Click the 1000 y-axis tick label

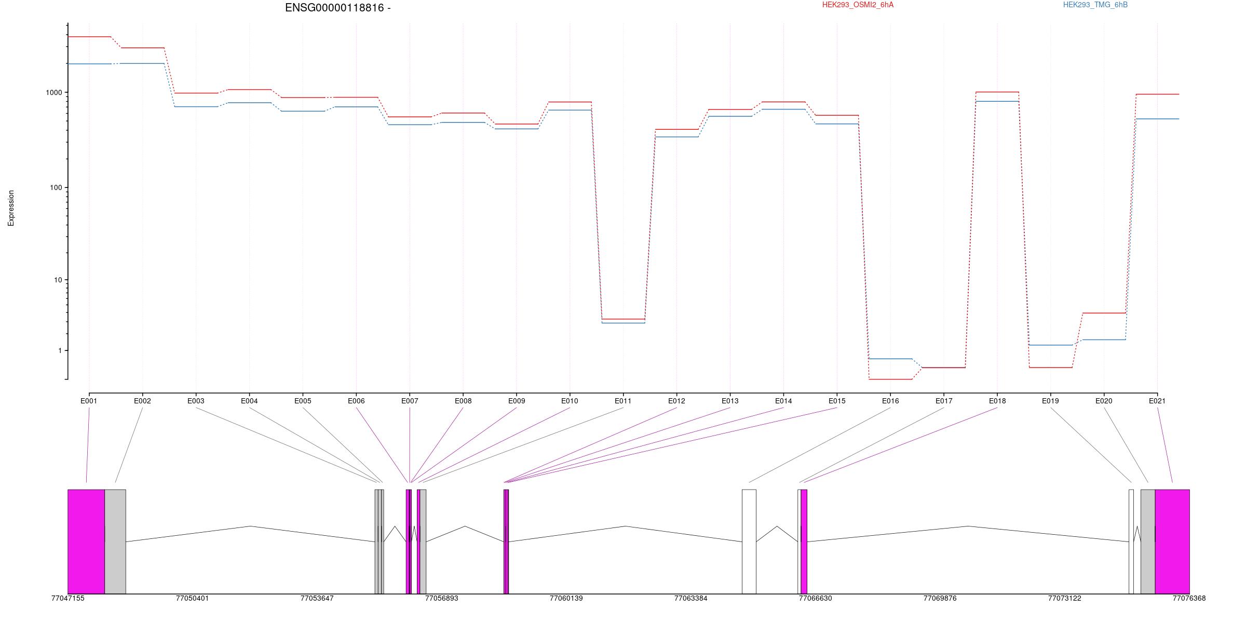coord(54,92)
